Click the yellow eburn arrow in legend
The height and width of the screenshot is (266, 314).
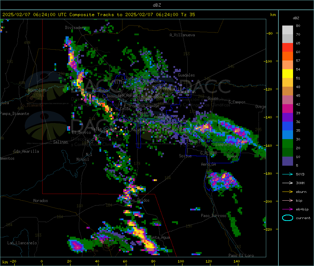click(x=287, y=192)
